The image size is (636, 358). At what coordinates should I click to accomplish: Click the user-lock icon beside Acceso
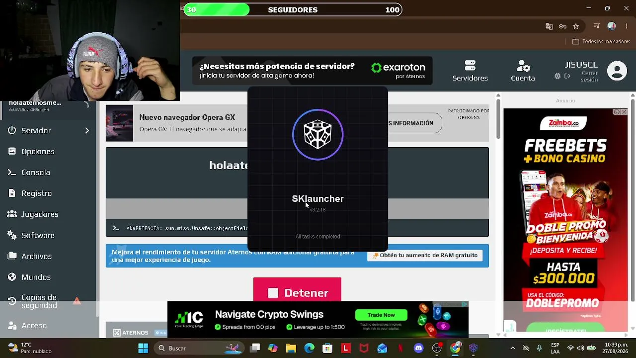click(12, 326)
